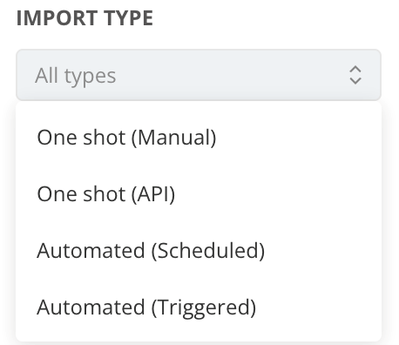Click the second entry, One shot (API)
399x345 pixels.
click(199, 194)
